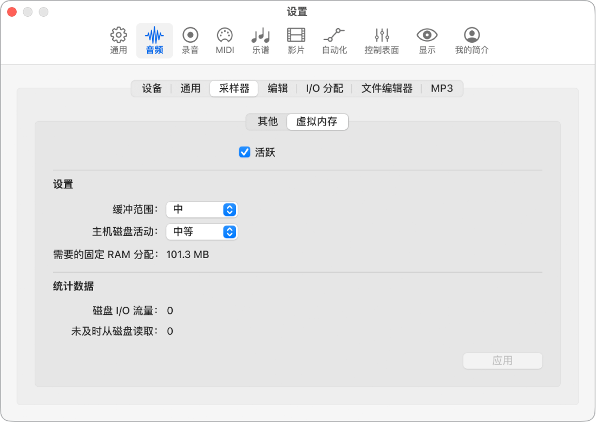
Task: Select the 音频 settings icon
Action: pos(154,40)
